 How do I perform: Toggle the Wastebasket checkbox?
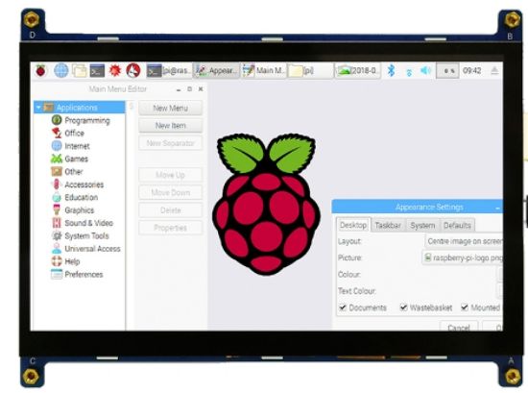[x=403, y=307]
